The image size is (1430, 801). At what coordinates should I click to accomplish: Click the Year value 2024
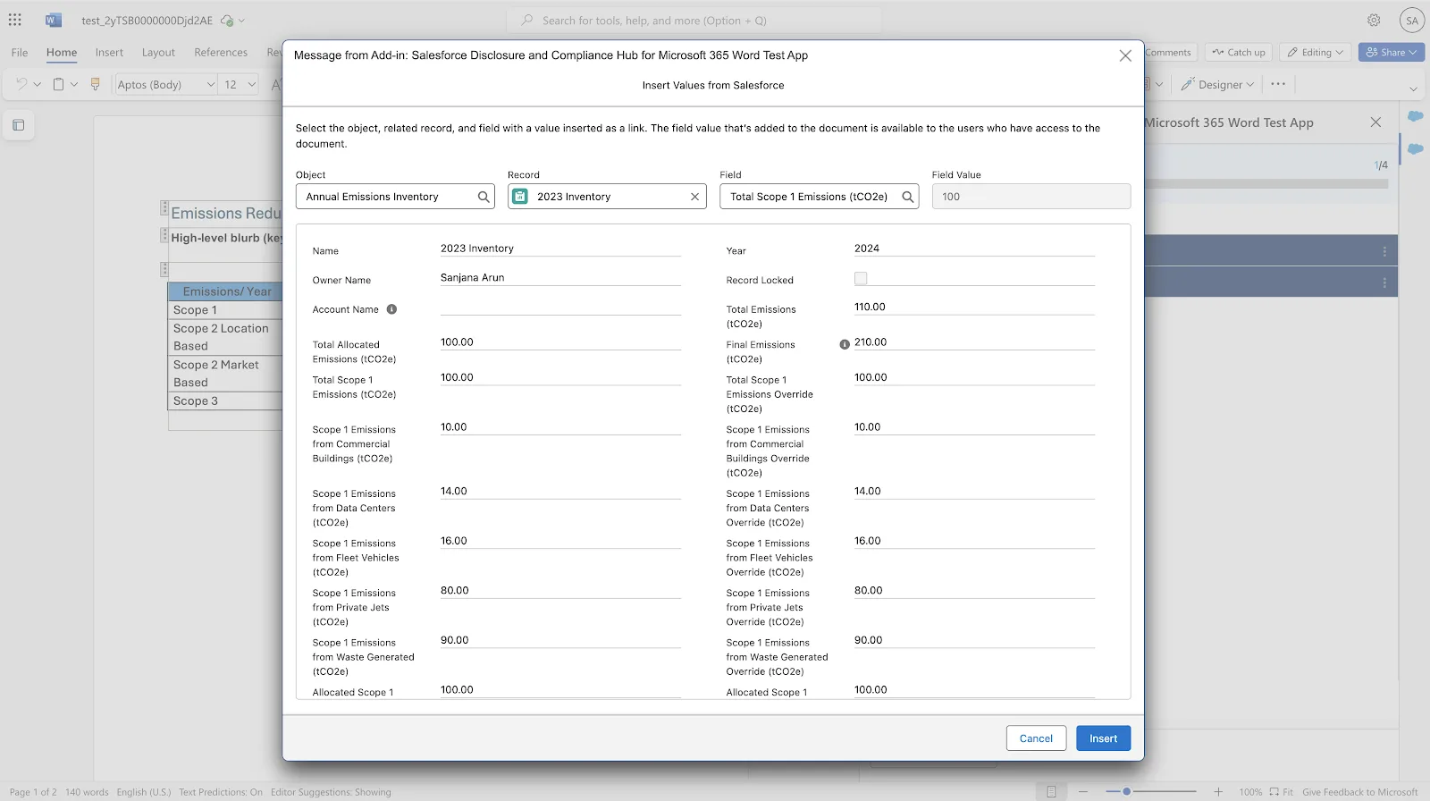click(x=867, y=249)
